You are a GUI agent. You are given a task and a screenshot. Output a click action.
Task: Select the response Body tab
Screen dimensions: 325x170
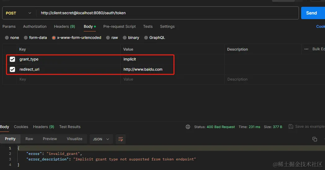point(5,127)
